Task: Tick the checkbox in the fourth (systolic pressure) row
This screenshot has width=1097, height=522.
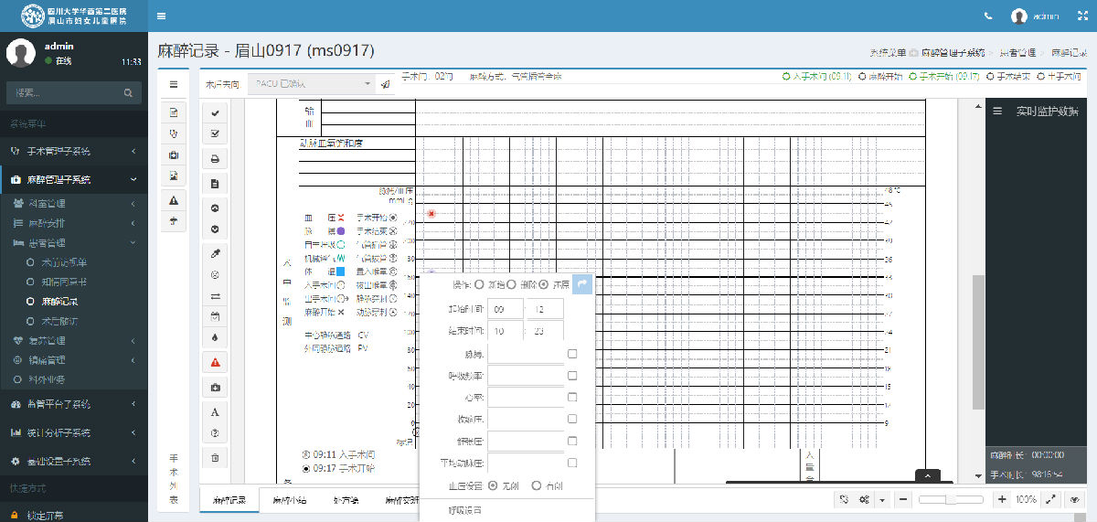Action: [x=572, y=419]
